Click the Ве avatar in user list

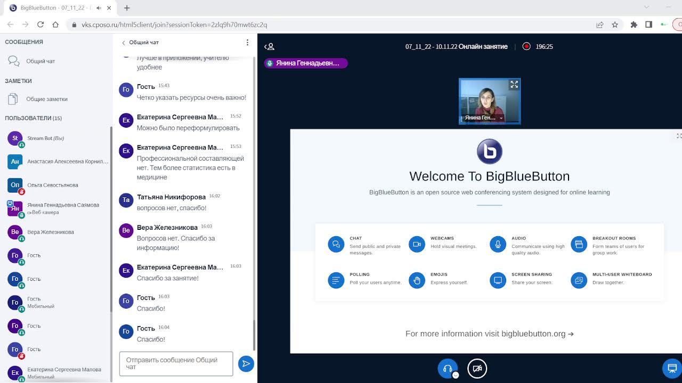point(15,232)
